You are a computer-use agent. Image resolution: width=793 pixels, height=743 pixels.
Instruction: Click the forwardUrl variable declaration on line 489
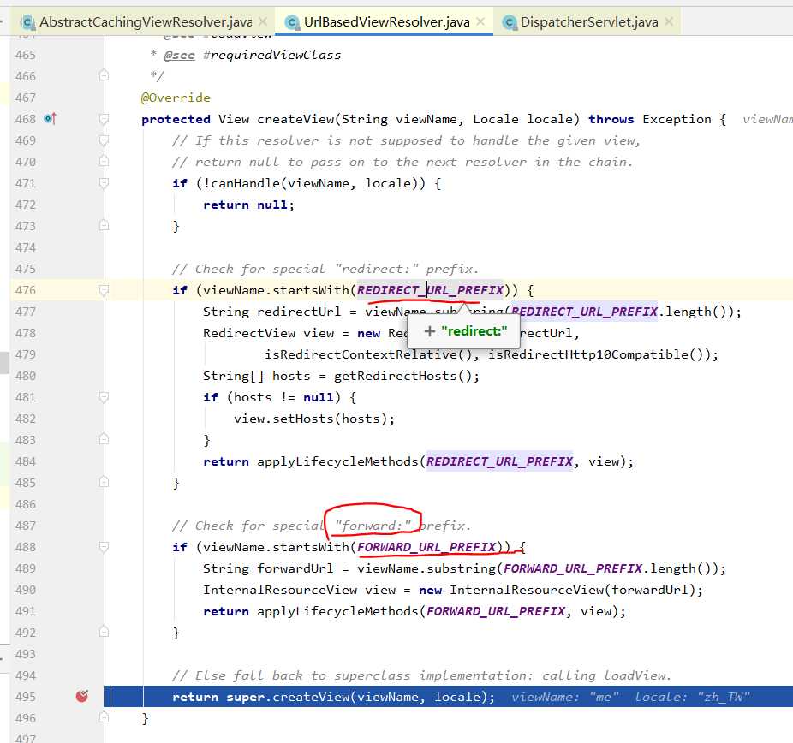tap(295, 568)
